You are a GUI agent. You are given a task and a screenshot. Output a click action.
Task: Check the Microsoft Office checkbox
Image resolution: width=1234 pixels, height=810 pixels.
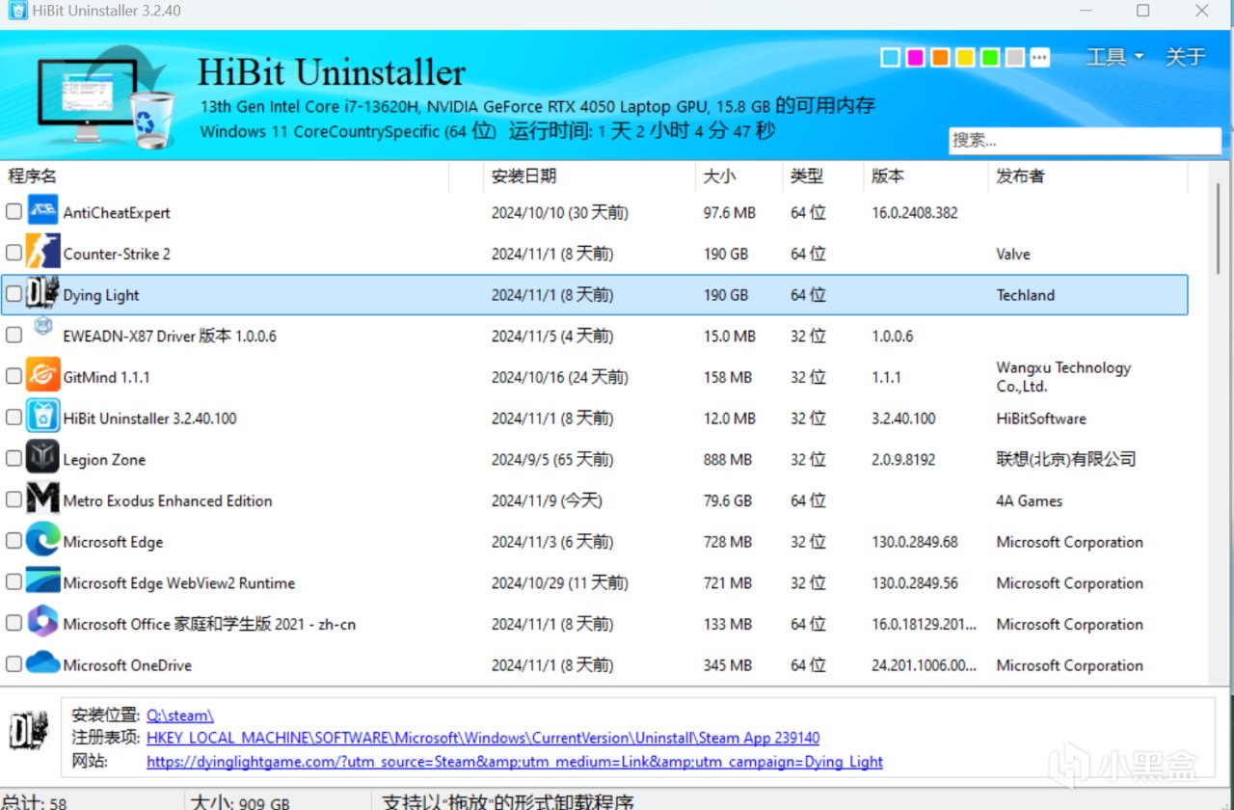(13, 623)
